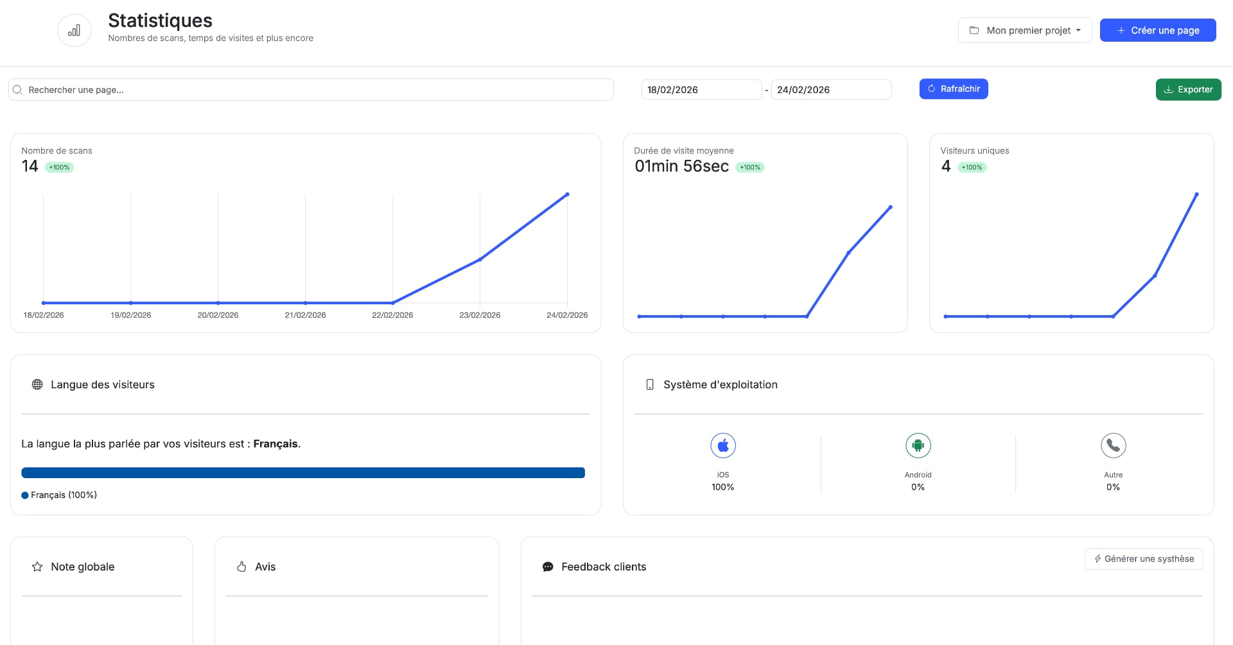Click the Autre phone icon
The width and height of the screenshot is (1233, 645).
coord(1113,445)
